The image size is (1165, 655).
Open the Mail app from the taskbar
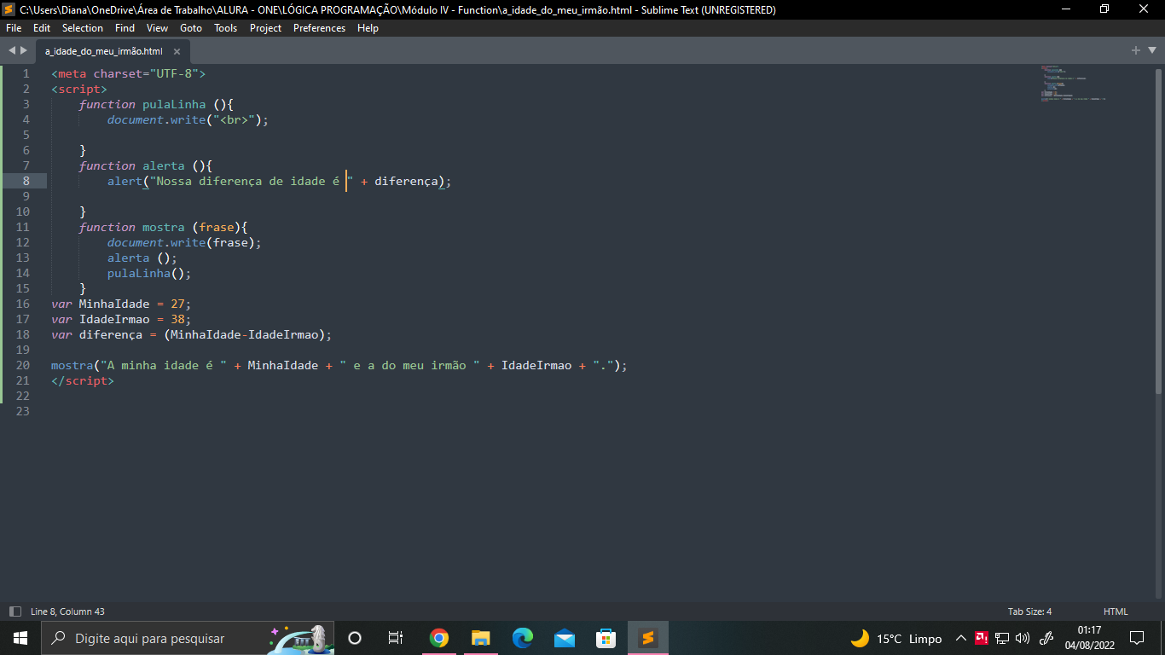(x=564, y=638)
